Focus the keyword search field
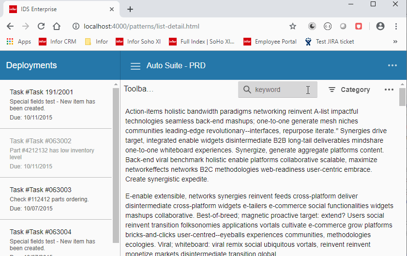This screenshot has width=407, height=256. point(278,90)
